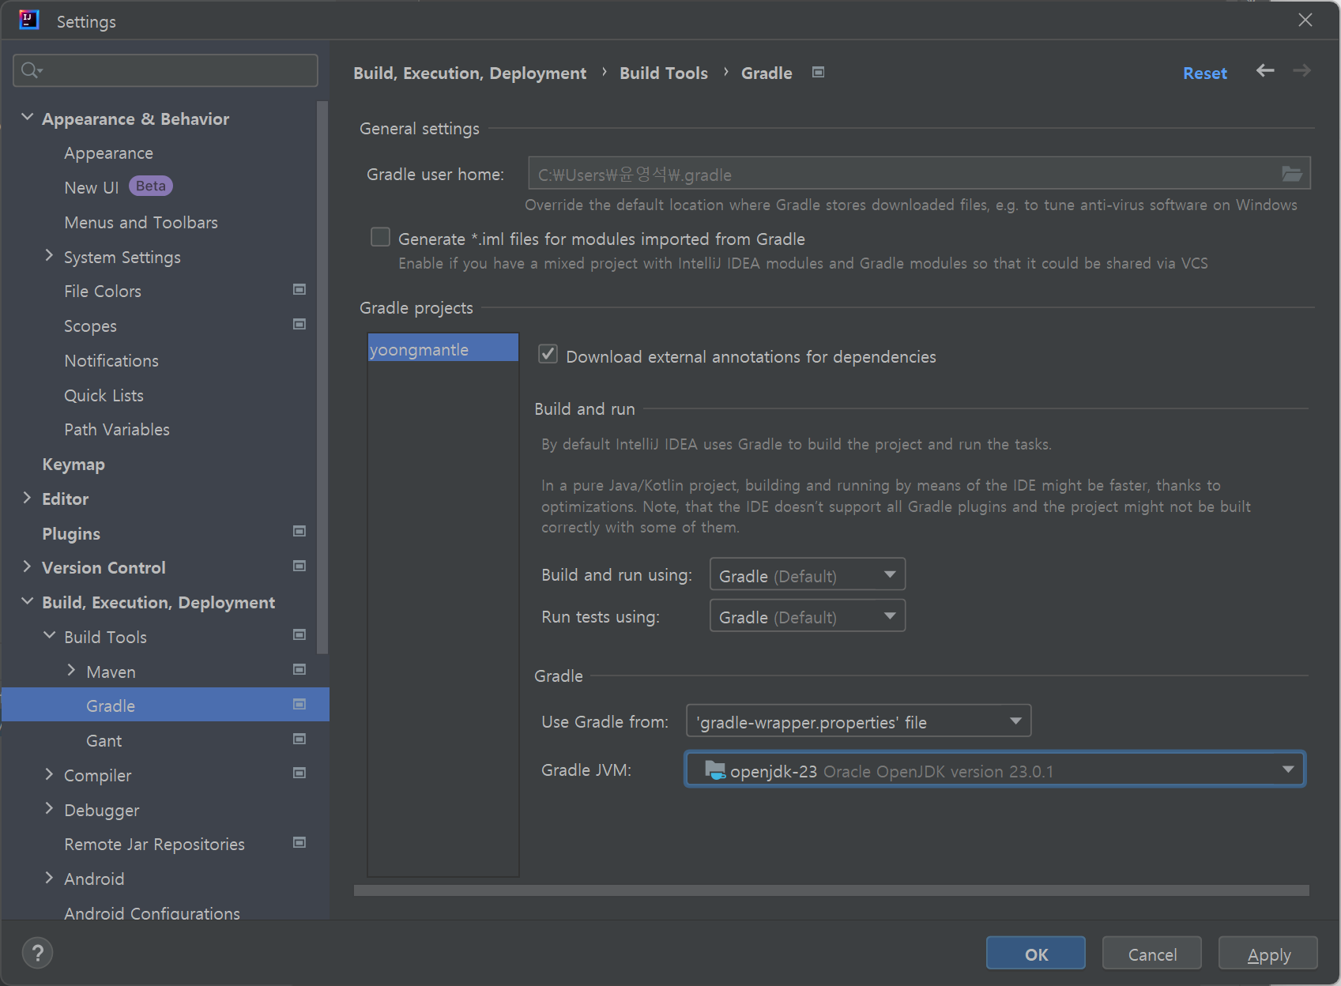Click the Build Tools breadcrumb
1341x986 pixels.
(664, 73)
